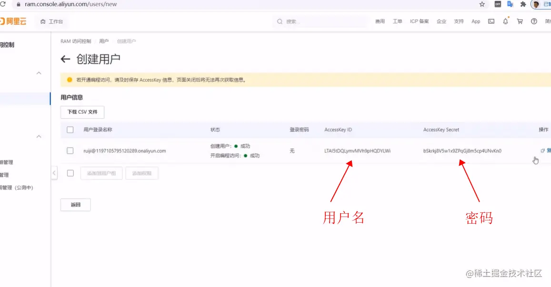Click the copy icon in 操作 column
This screenshot has height=287, width=551.
(542, 151)
